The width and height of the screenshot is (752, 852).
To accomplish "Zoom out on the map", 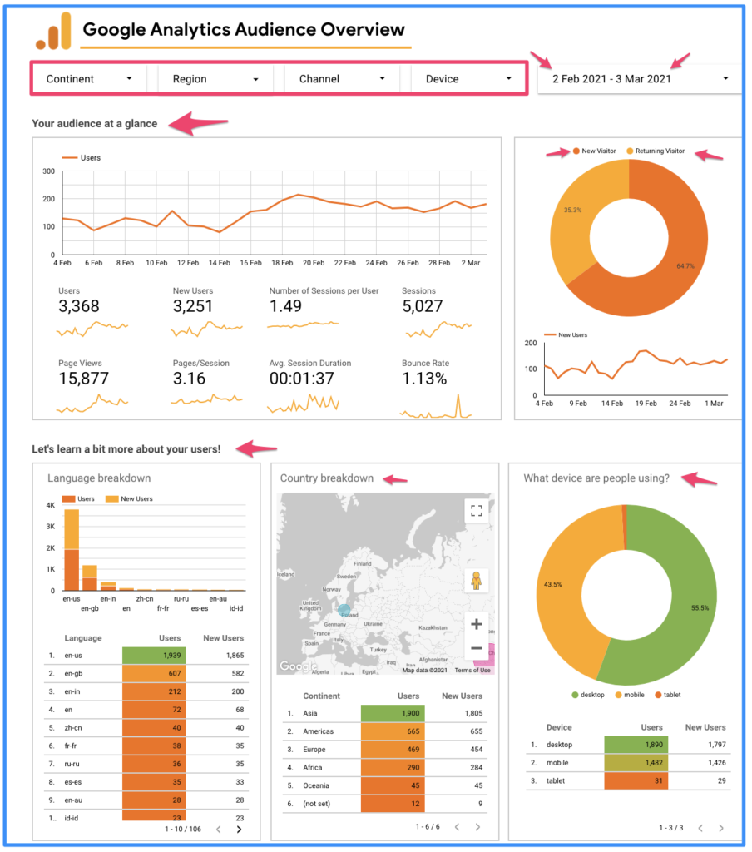I will point(477,648).
